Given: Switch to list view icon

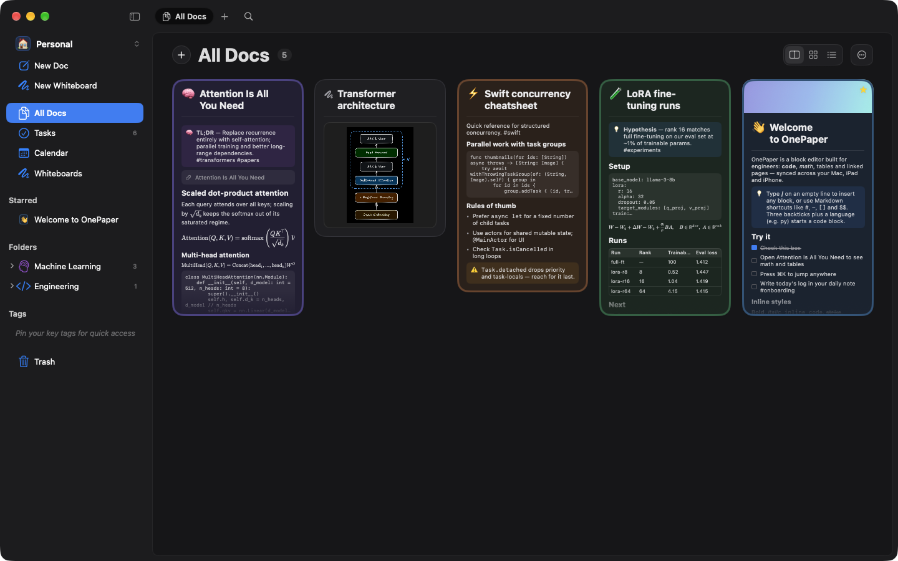Looking at the screenshot, I should click(831, 55).
